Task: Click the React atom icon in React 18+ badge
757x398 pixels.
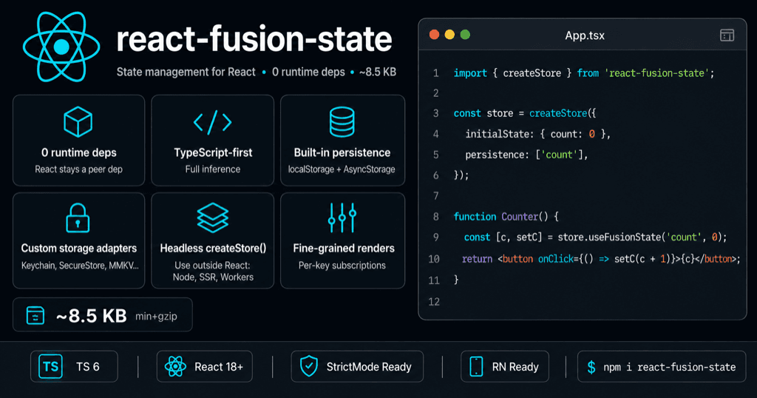Action: click(175, 367)
